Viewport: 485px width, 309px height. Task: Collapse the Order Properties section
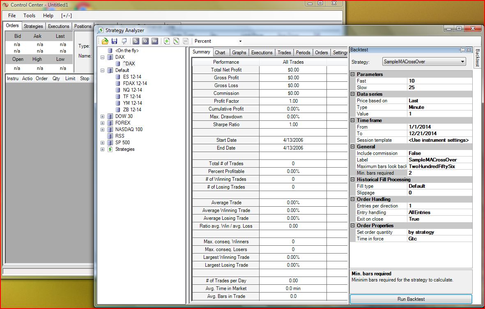click(353, 226)
